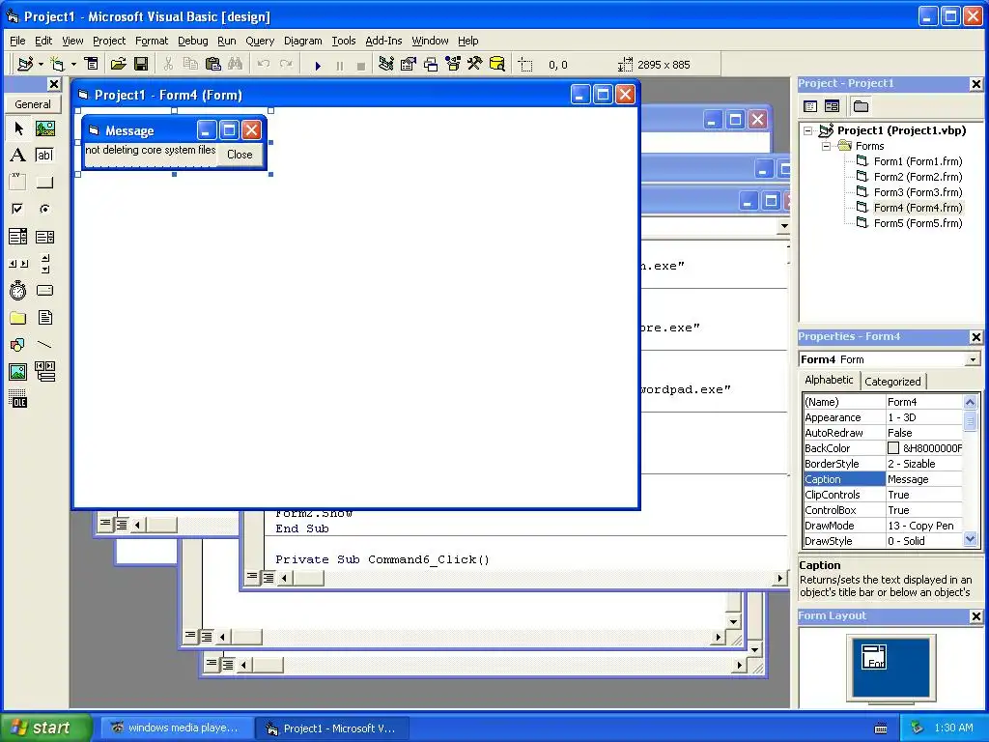
Task: Open the Debug menu
Action: tap(192, 41)
